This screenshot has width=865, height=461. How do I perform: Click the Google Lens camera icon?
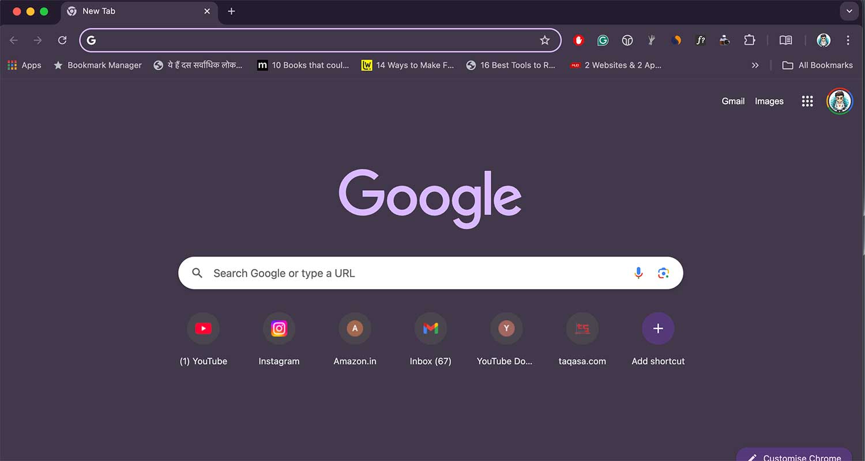pos(663,273)
